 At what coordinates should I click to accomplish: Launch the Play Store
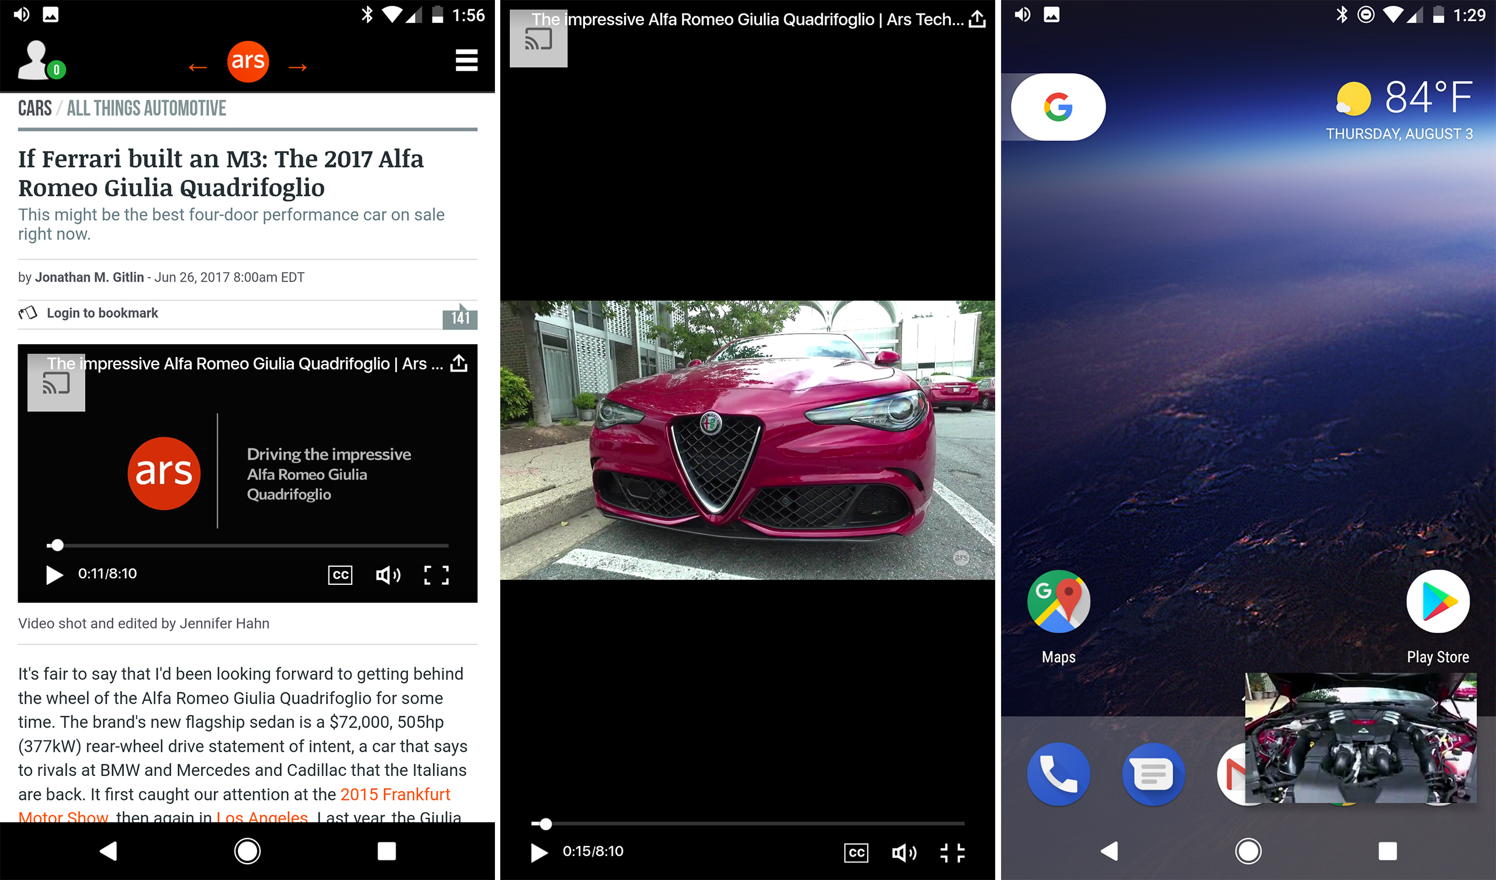tap(1438, 601)
